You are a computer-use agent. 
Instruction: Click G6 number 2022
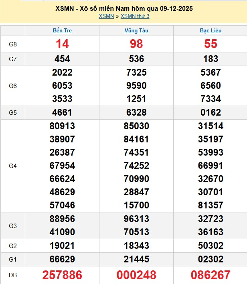coord(62,72)
